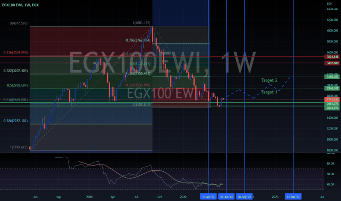This screenshot has height=201, width=341.
Task: Select the 10 Apr '22 date marker
Action: pos(208,197)
